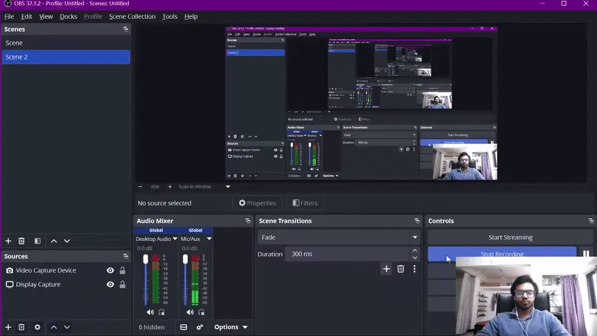This screenshot has height=336, width=597.
Task: Remove selected scene using the trash icon
Action: pyautogui.click(x=22, y=241)
